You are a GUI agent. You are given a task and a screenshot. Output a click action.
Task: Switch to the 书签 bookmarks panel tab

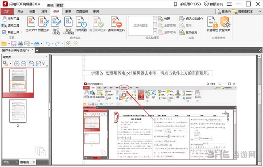point(6,162)
